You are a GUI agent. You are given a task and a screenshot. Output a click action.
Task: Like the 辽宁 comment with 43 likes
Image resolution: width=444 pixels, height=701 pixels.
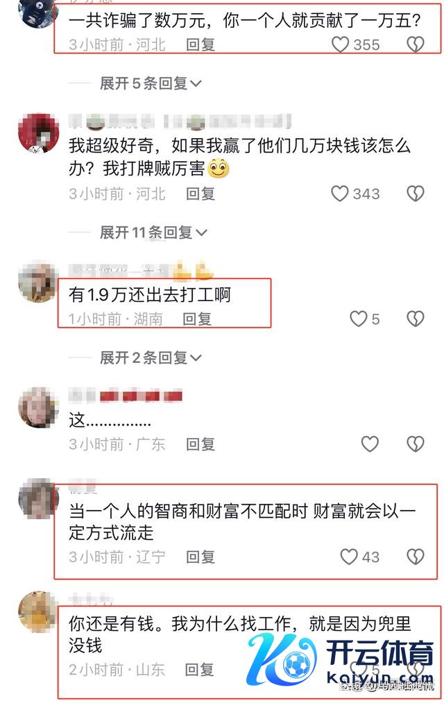point(349,557)
